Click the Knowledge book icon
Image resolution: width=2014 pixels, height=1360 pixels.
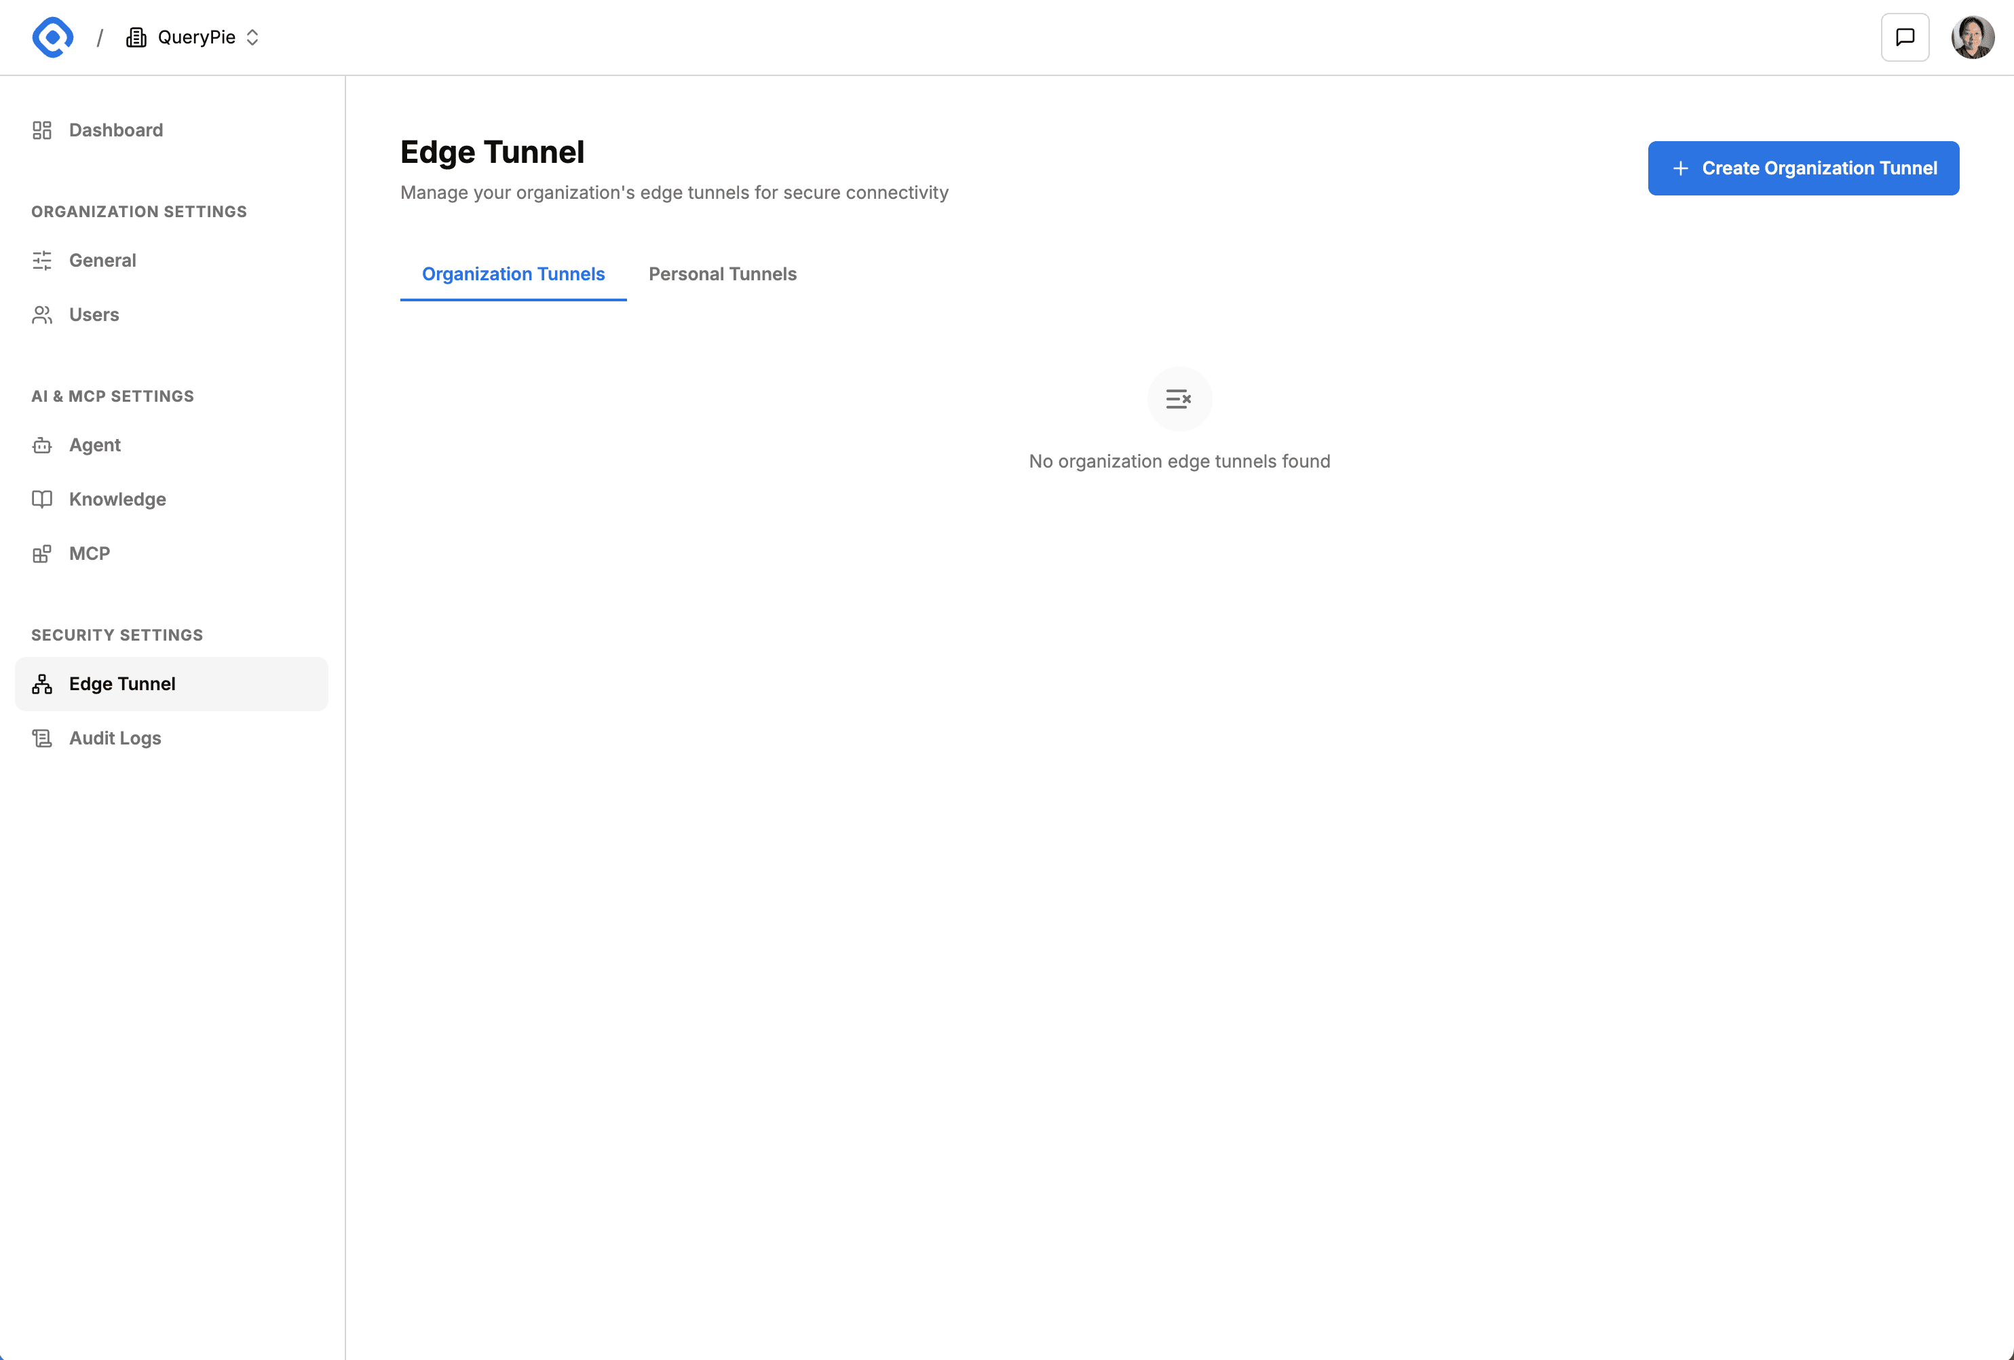click(41, 499)
